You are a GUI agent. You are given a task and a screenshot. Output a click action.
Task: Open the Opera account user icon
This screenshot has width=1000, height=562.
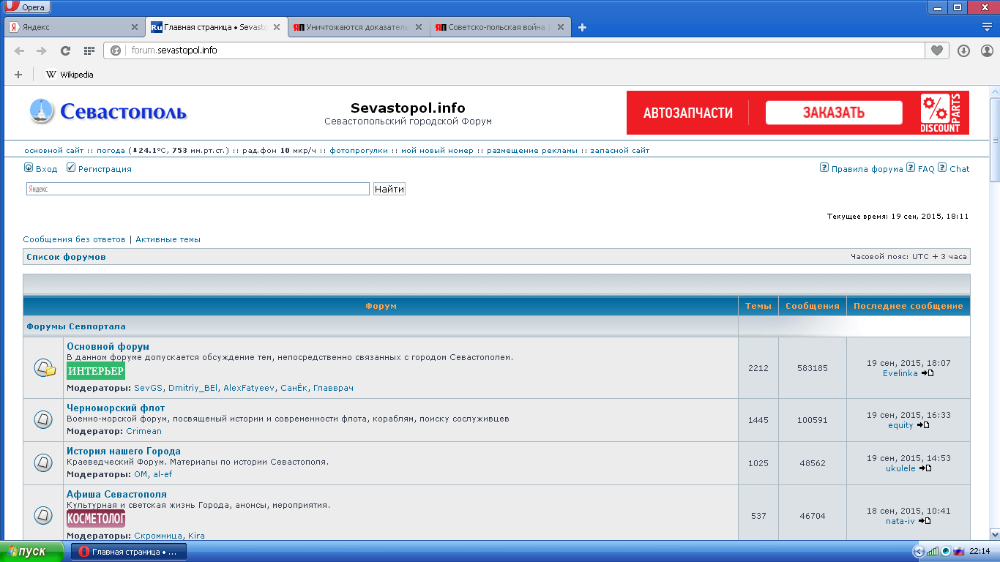987,50
